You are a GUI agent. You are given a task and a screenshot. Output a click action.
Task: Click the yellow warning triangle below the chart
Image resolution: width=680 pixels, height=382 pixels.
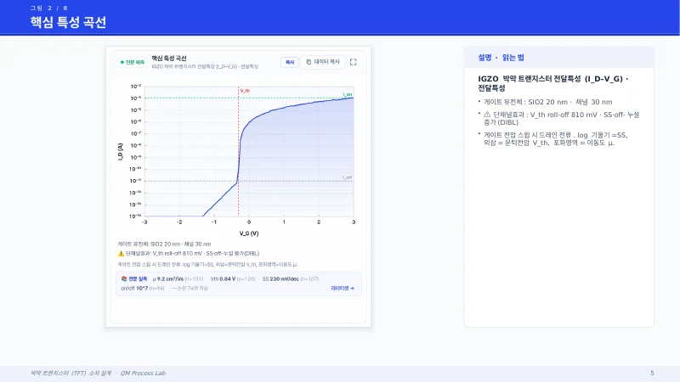[x=121, y=253]
